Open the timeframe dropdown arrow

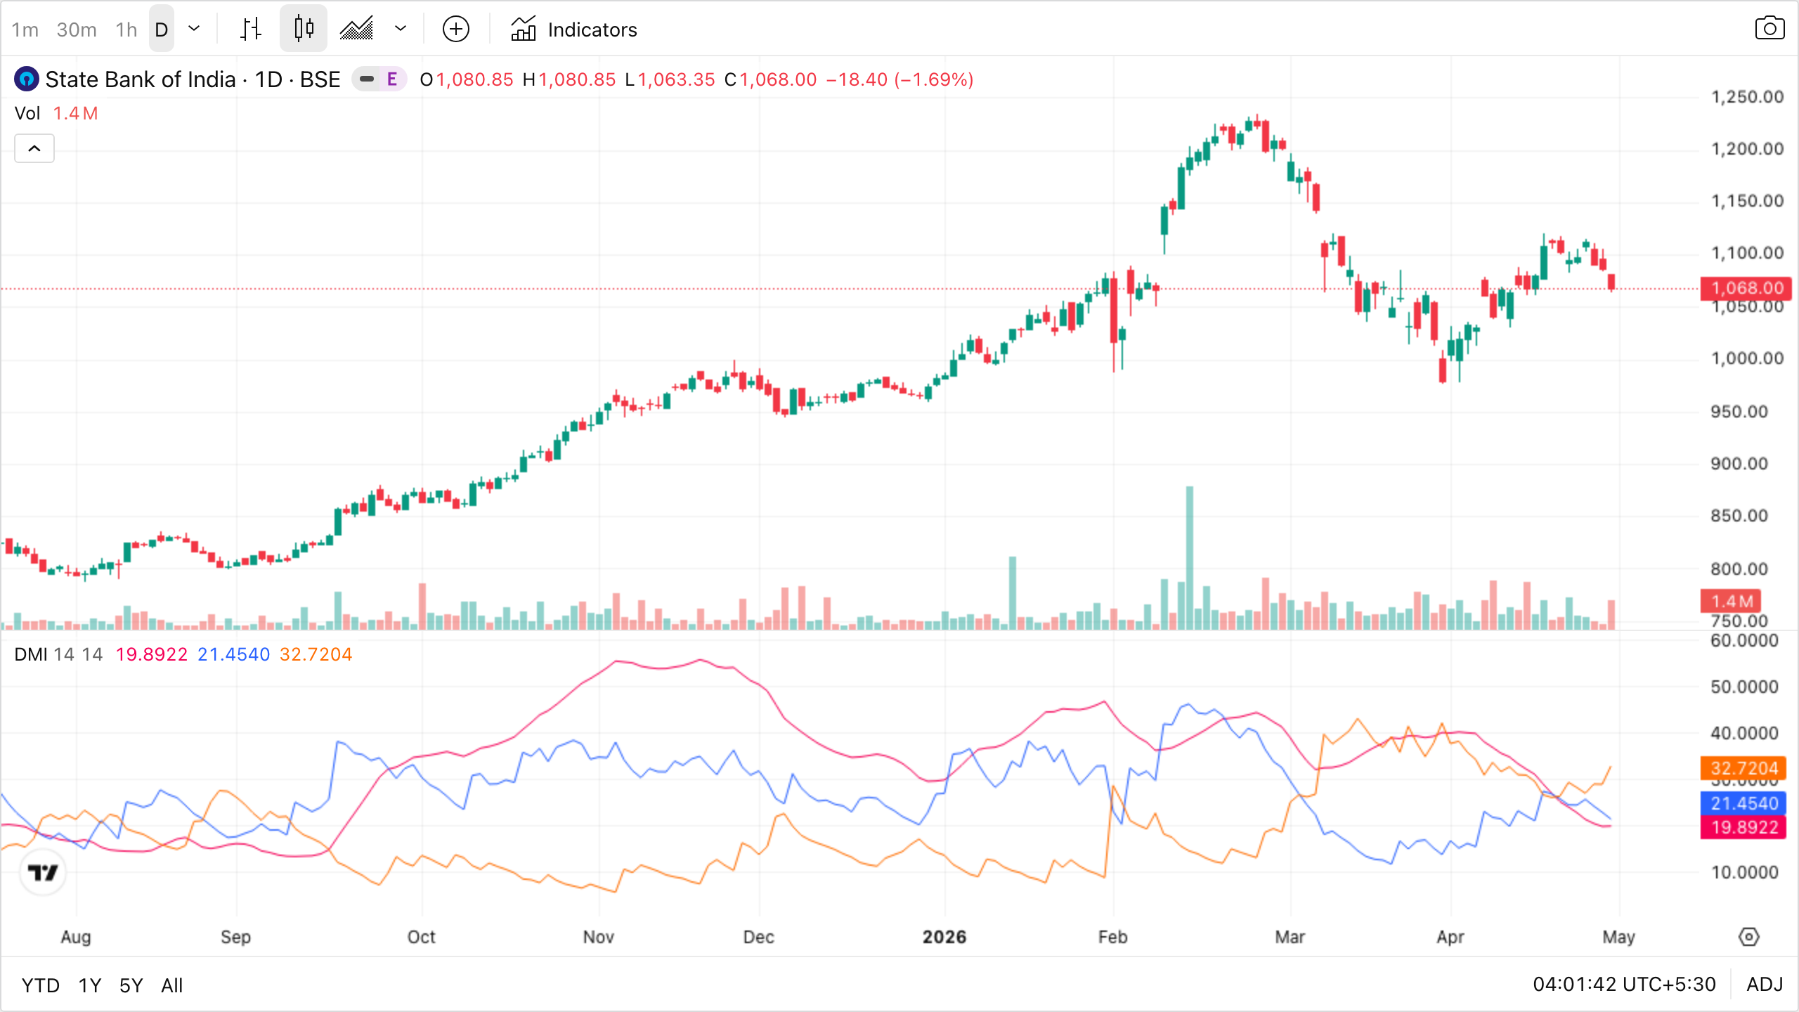pyautogui.click(x=194, y=29)
